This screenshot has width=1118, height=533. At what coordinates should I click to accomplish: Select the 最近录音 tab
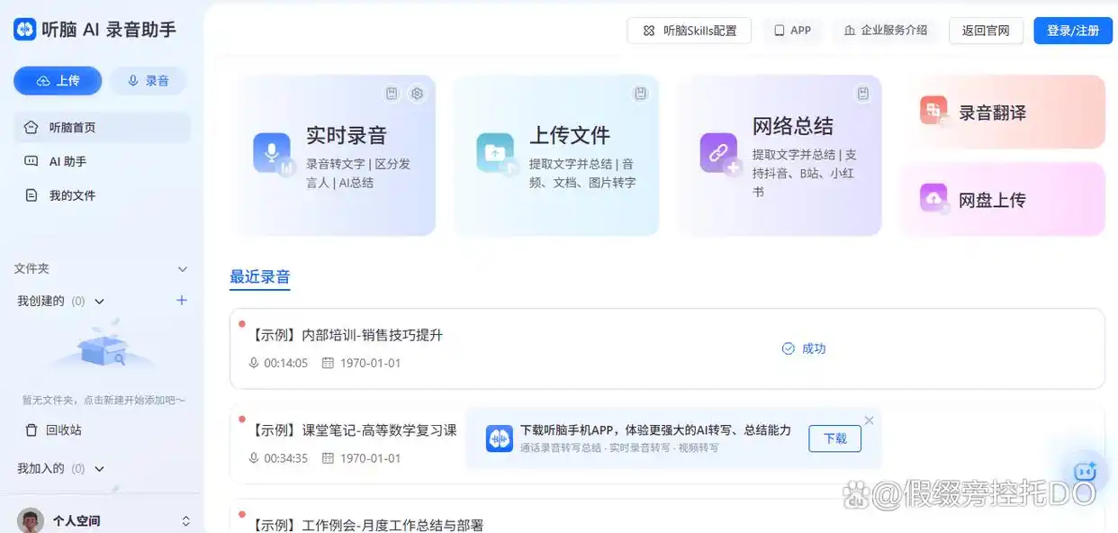(260, 277)
